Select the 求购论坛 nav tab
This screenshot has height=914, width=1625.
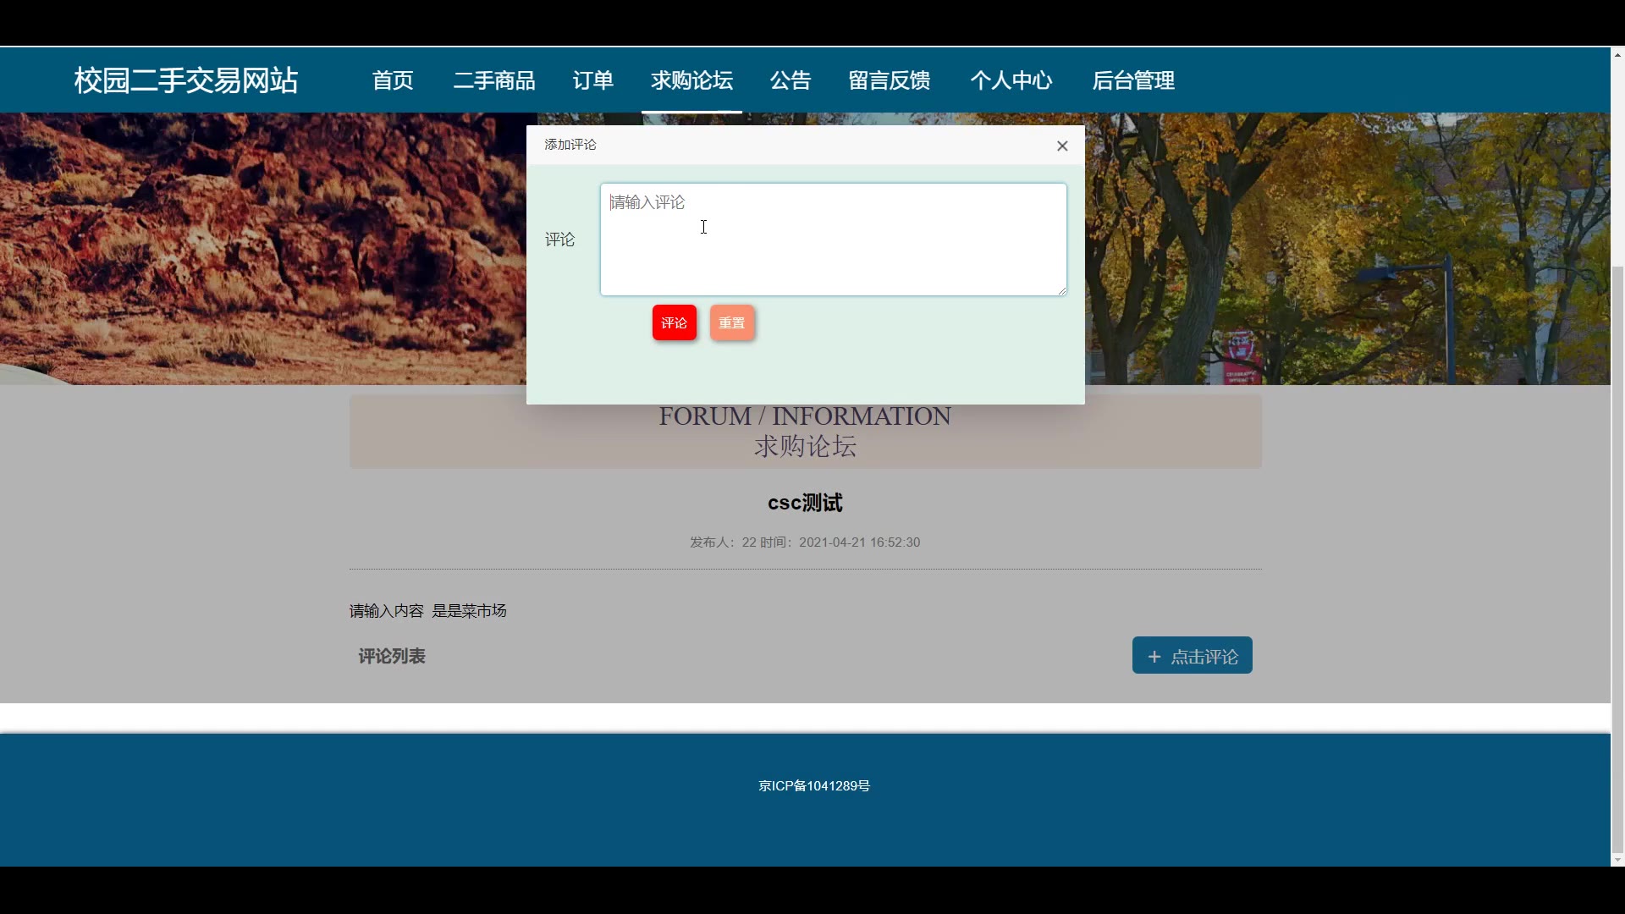point(691,80)
